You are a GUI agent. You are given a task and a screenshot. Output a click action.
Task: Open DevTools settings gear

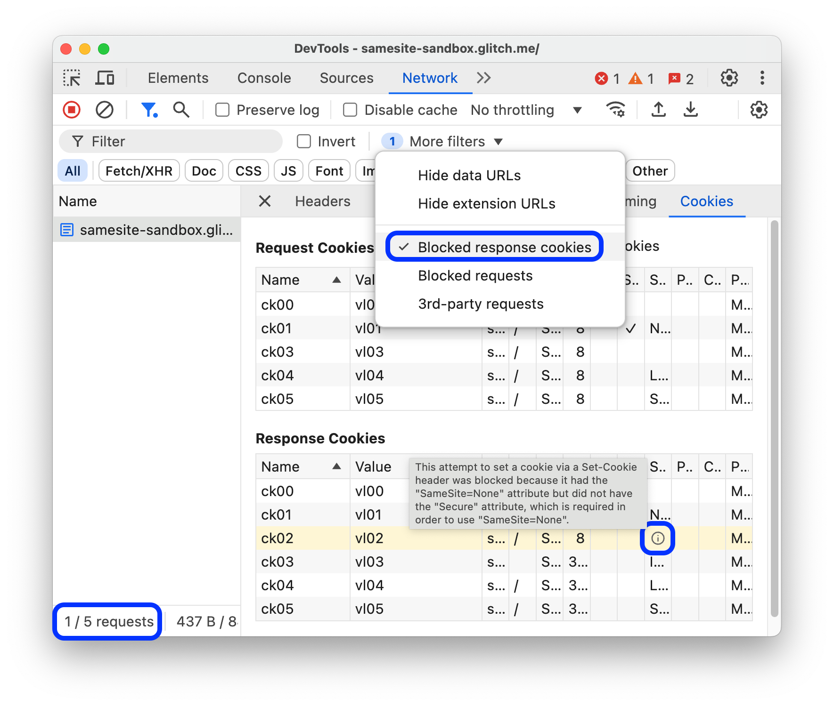coord(729,78)
